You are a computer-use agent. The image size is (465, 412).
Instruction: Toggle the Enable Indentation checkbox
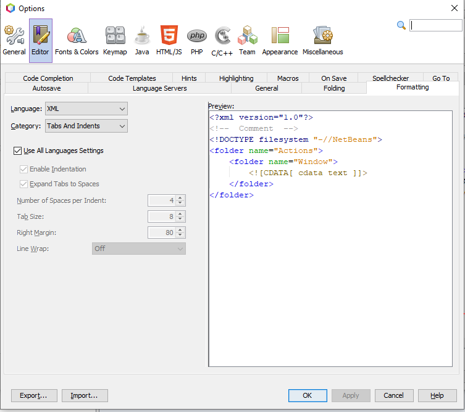coord(24,169)
